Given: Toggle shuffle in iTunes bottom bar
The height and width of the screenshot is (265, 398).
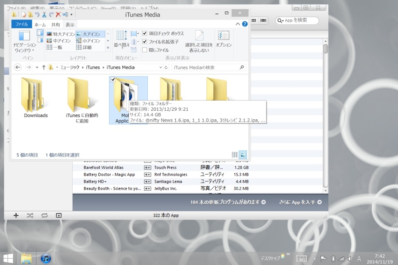Looking at the screenshot, I should tap(30, 216).
